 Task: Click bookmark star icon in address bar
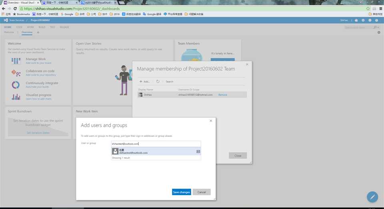368,8
